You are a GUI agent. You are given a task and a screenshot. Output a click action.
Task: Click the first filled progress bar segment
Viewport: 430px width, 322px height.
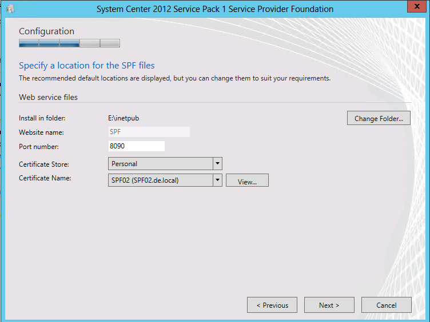29,43
